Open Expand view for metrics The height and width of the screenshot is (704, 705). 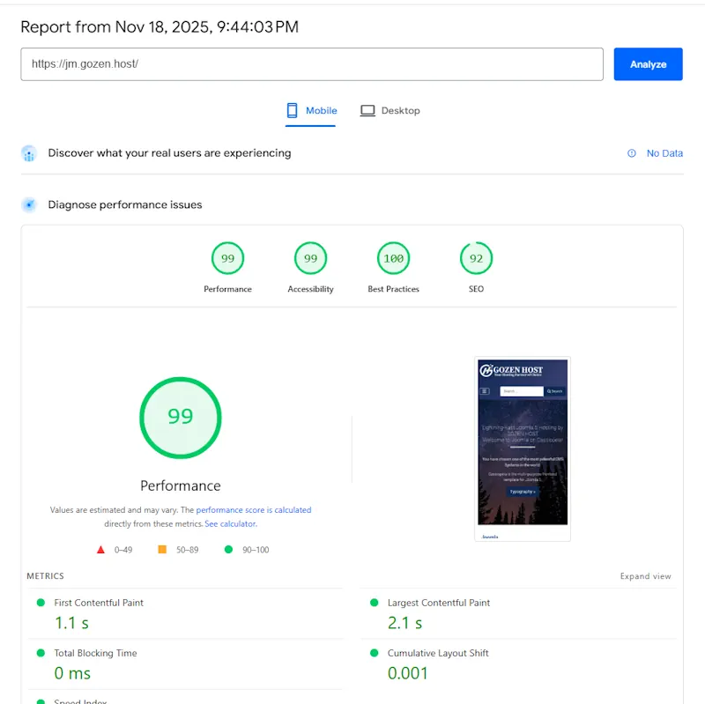tap(646, 575)
